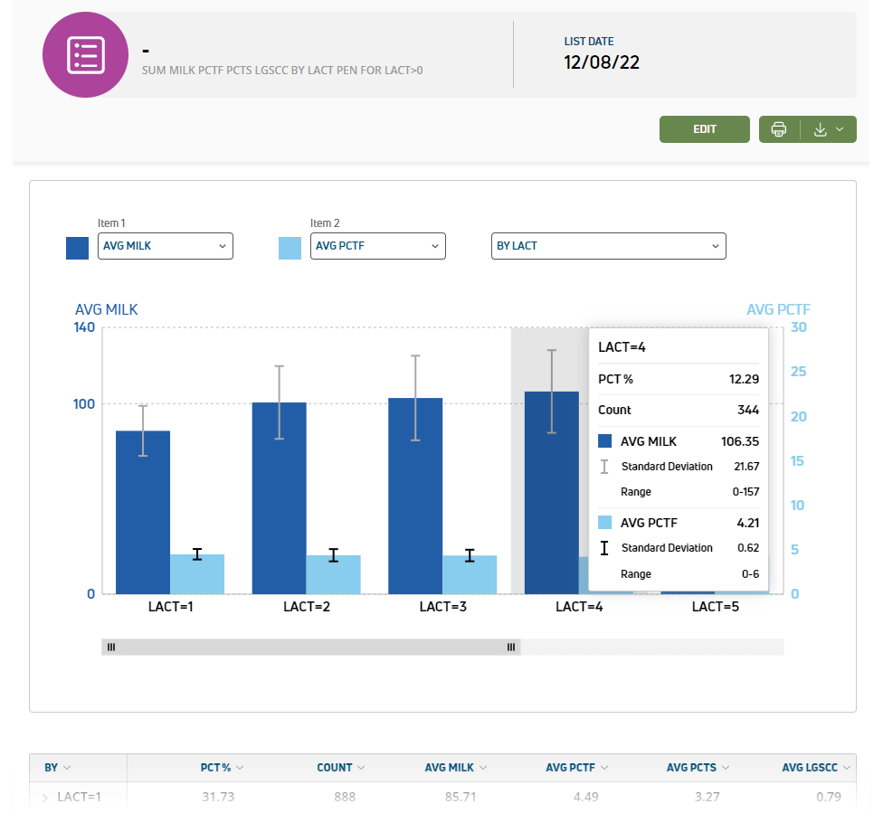
Task: Expand the BY LACT grouping dropdown
Action: (x=608, y=246)
